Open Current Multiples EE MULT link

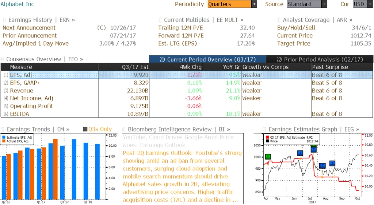201,20
